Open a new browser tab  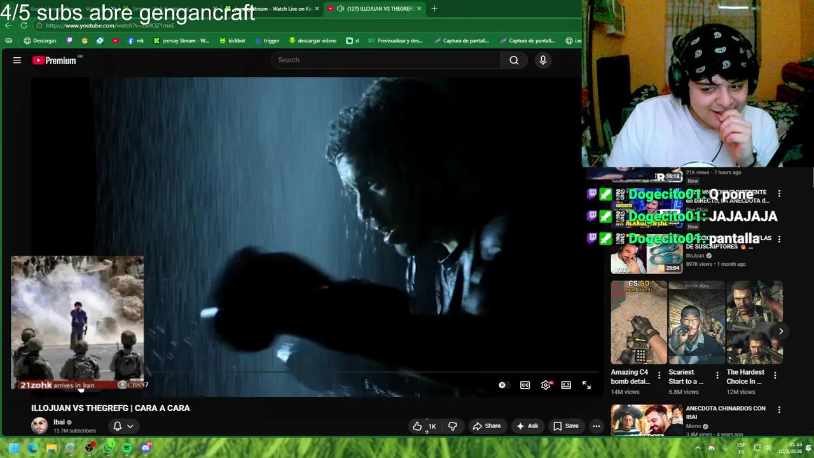[x=434, y=8]
